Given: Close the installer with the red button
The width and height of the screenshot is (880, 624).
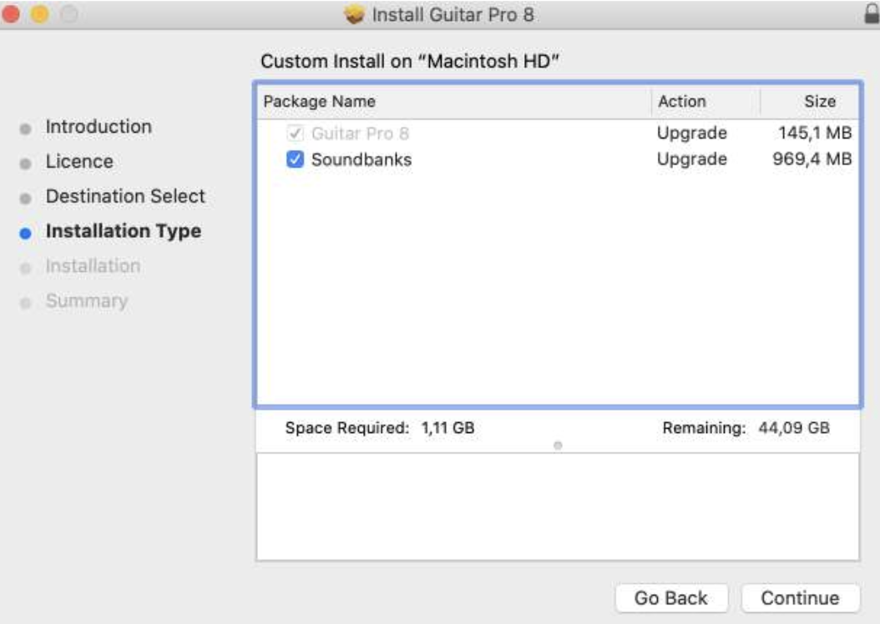Looking at the screenshot, I should (x=12, y=15).
